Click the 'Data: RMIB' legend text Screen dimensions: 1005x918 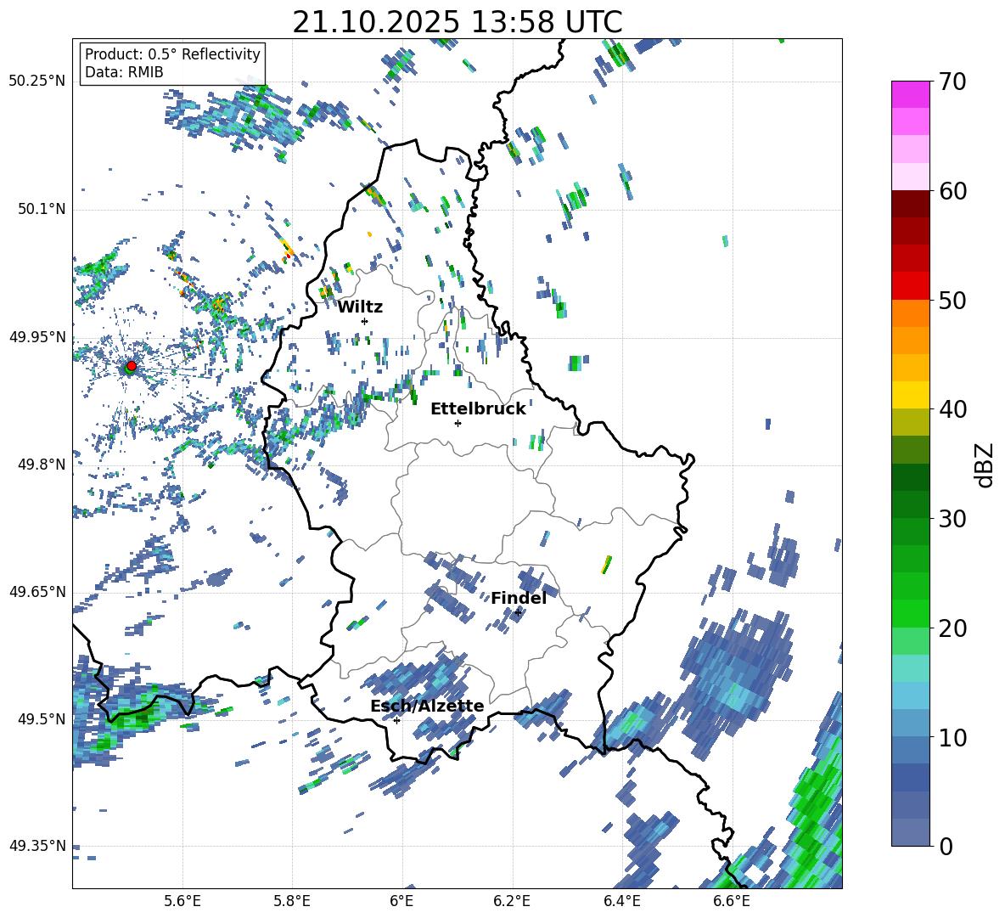tap(124, 72)
